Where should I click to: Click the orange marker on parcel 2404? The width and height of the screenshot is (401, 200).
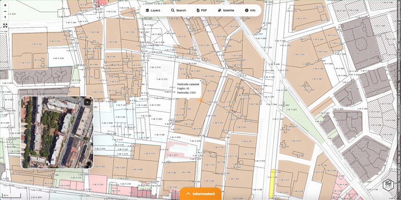tap(200, 101)
